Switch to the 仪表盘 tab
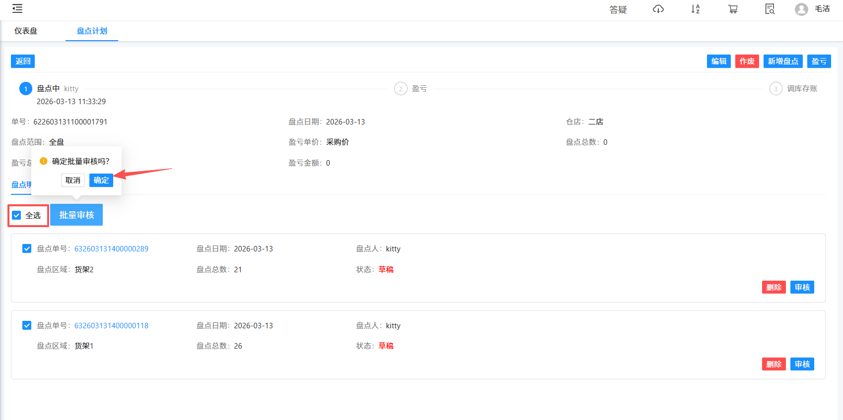The width and height of the screenshot is (843, 420). click(26, 31)
